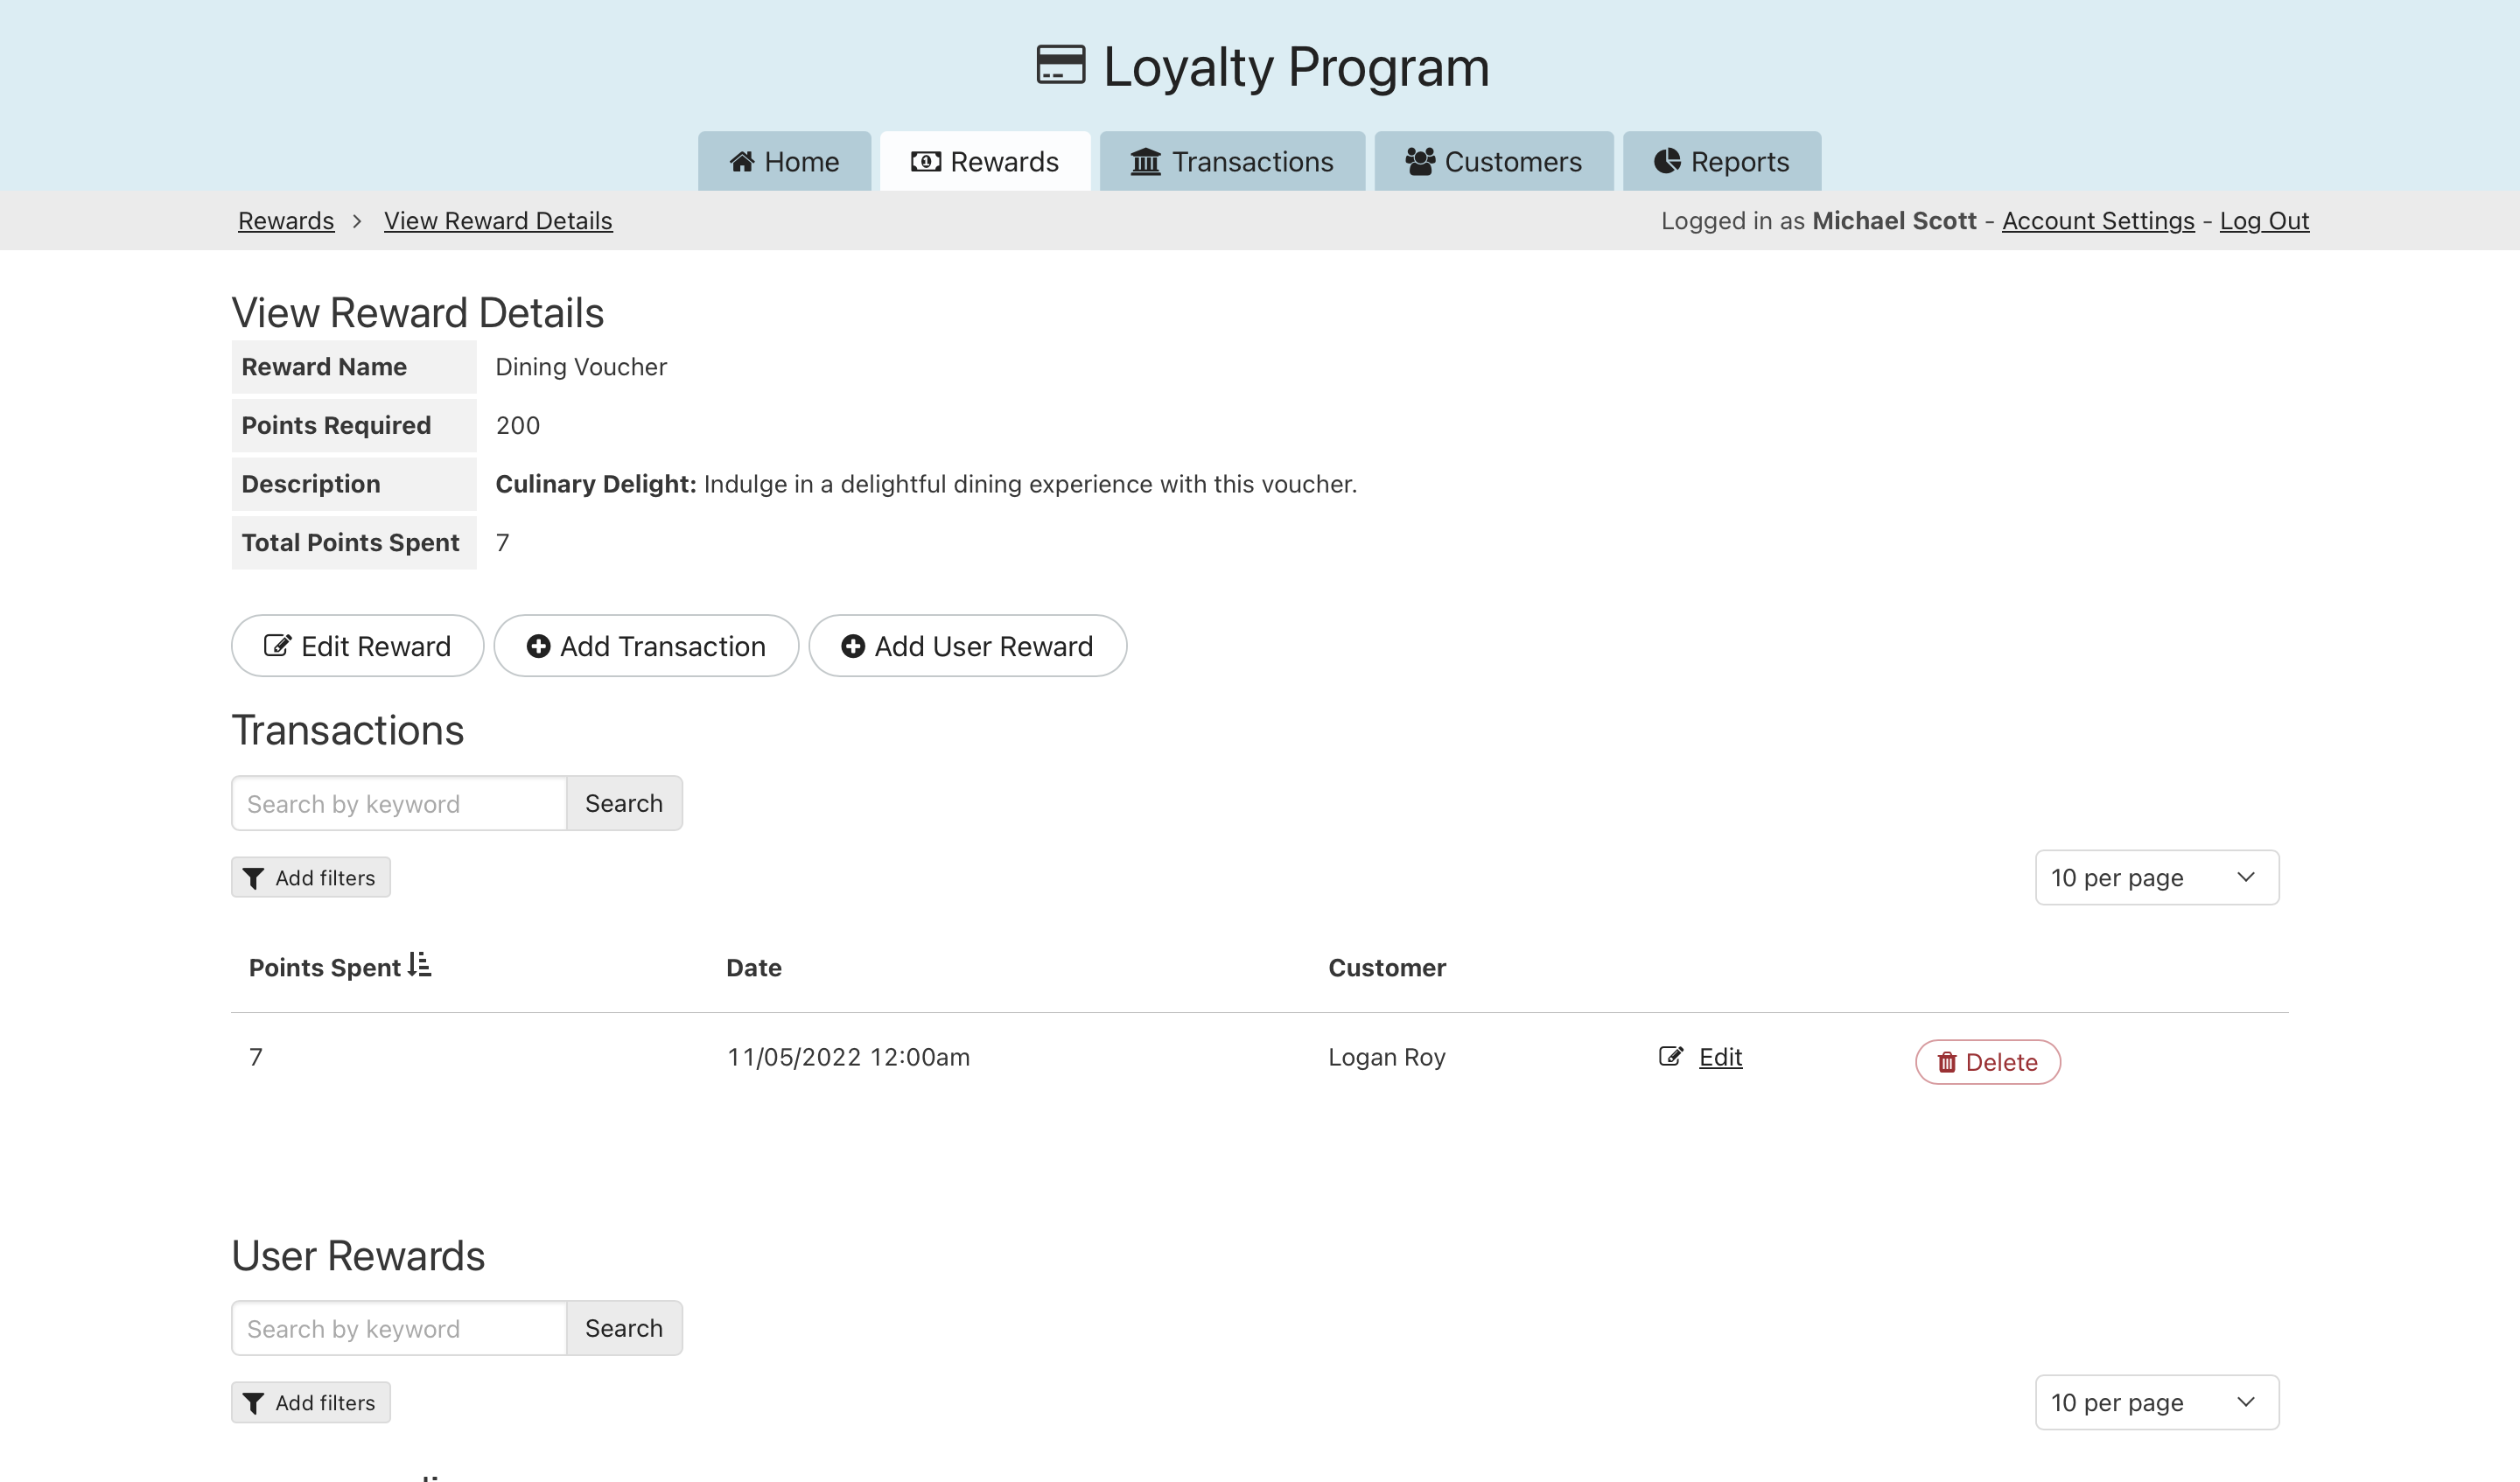Click the Rewards breadcrumb link

coord(286,221)
